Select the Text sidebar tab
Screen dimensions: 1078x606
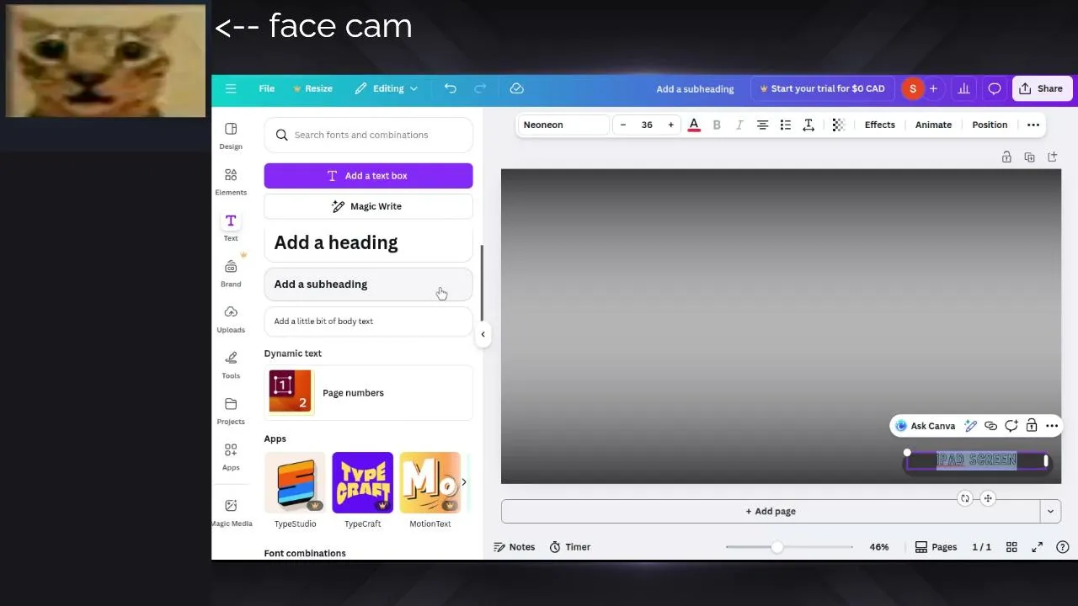coord(231,226)
